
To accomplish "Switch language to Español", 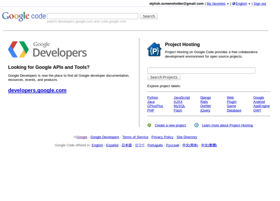I will point(112,145).
